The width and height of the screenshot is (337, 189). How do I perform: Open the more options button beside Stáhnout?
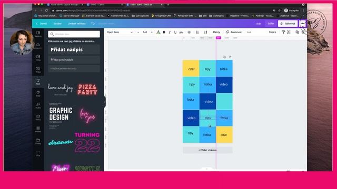(x=302, y=24)
